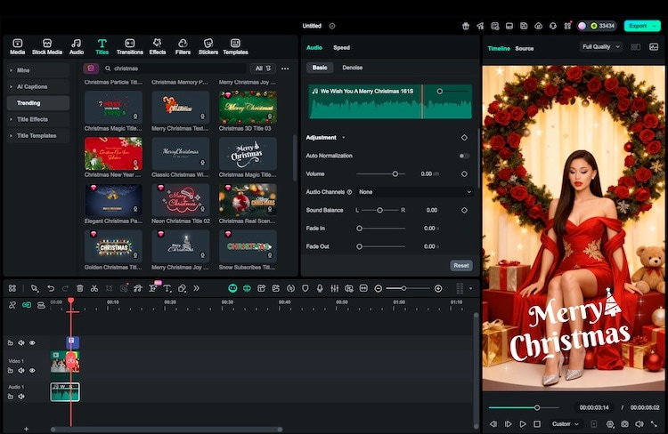Switch to the Source preview tab
Image resolution: width=668 pixels, height=434 pixels.
pos(524,49)
